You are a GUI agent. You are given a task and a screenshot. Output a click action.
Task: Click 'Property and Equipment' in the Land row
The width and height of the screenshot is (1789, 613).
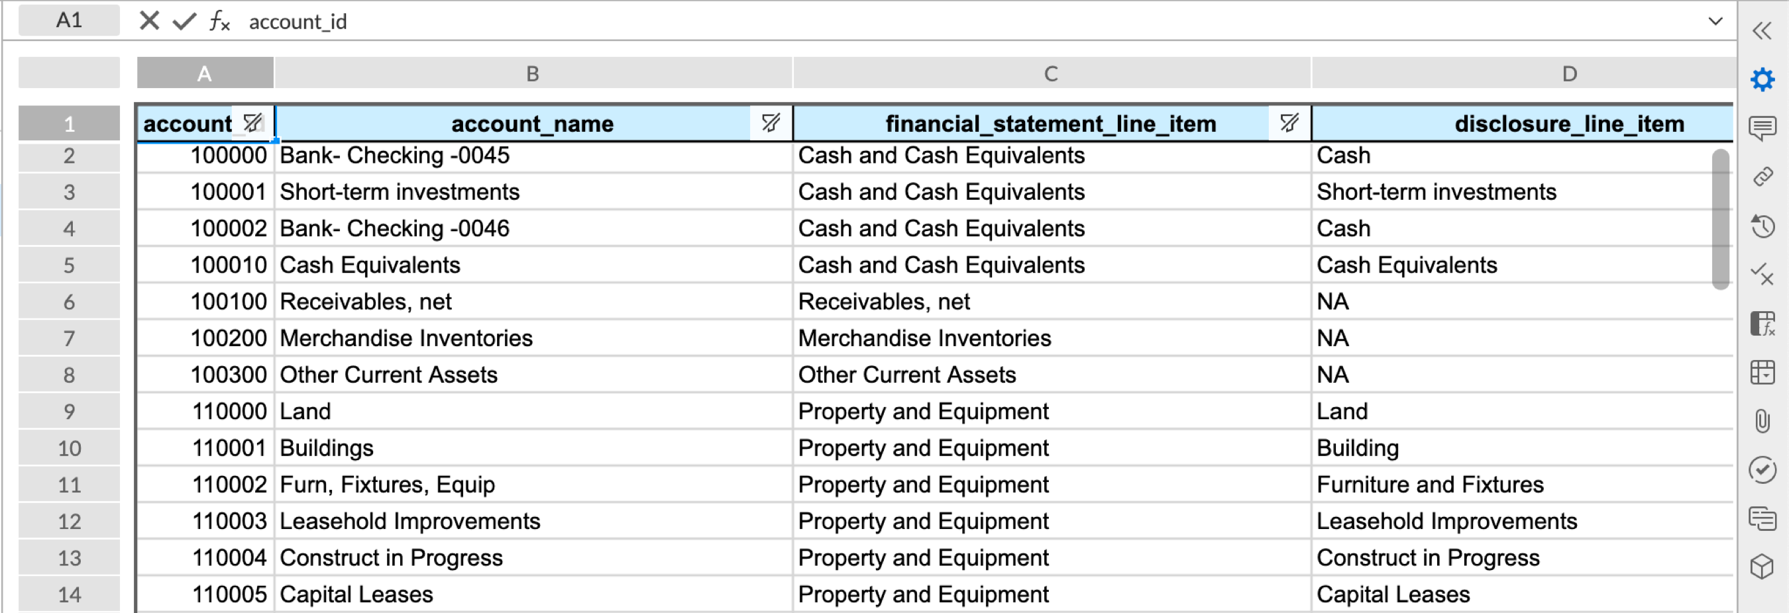click(1052, 412)
